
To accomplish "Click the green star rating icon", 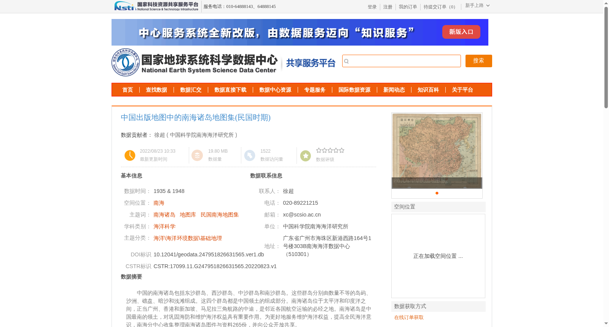I will 306,156.
